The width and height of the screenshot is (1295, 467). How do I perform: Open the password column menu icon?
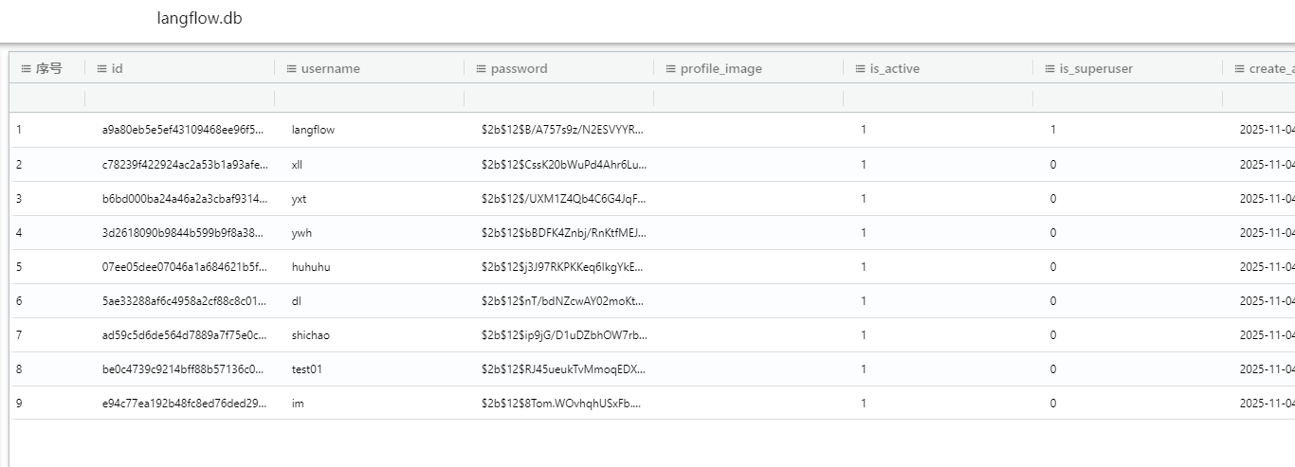click(481, 68)
